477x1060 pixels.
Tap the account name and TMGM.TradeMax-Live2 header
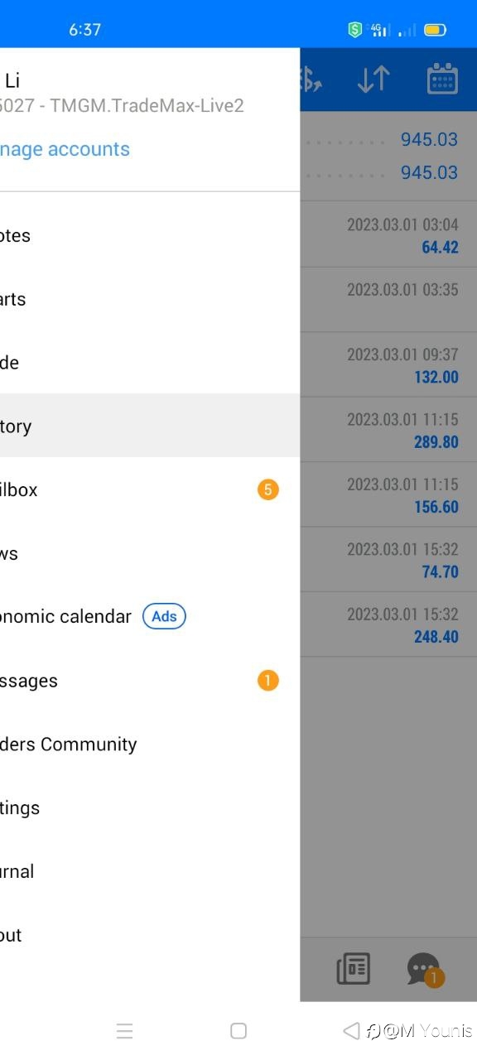click(x=123, y=93)
